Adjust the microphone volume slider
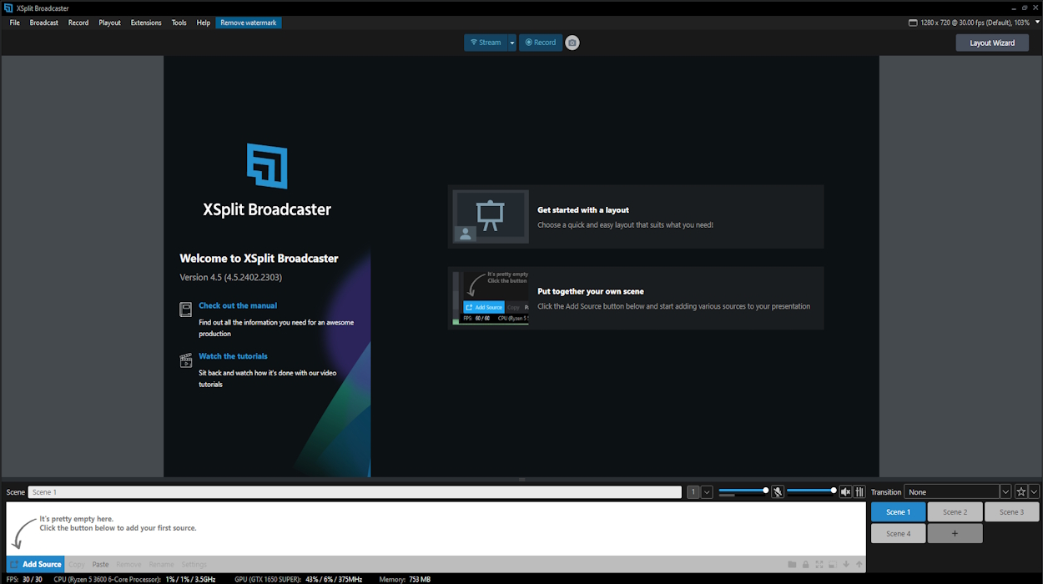The height and width of the screenshot is (584, 1043). point(743,491)
